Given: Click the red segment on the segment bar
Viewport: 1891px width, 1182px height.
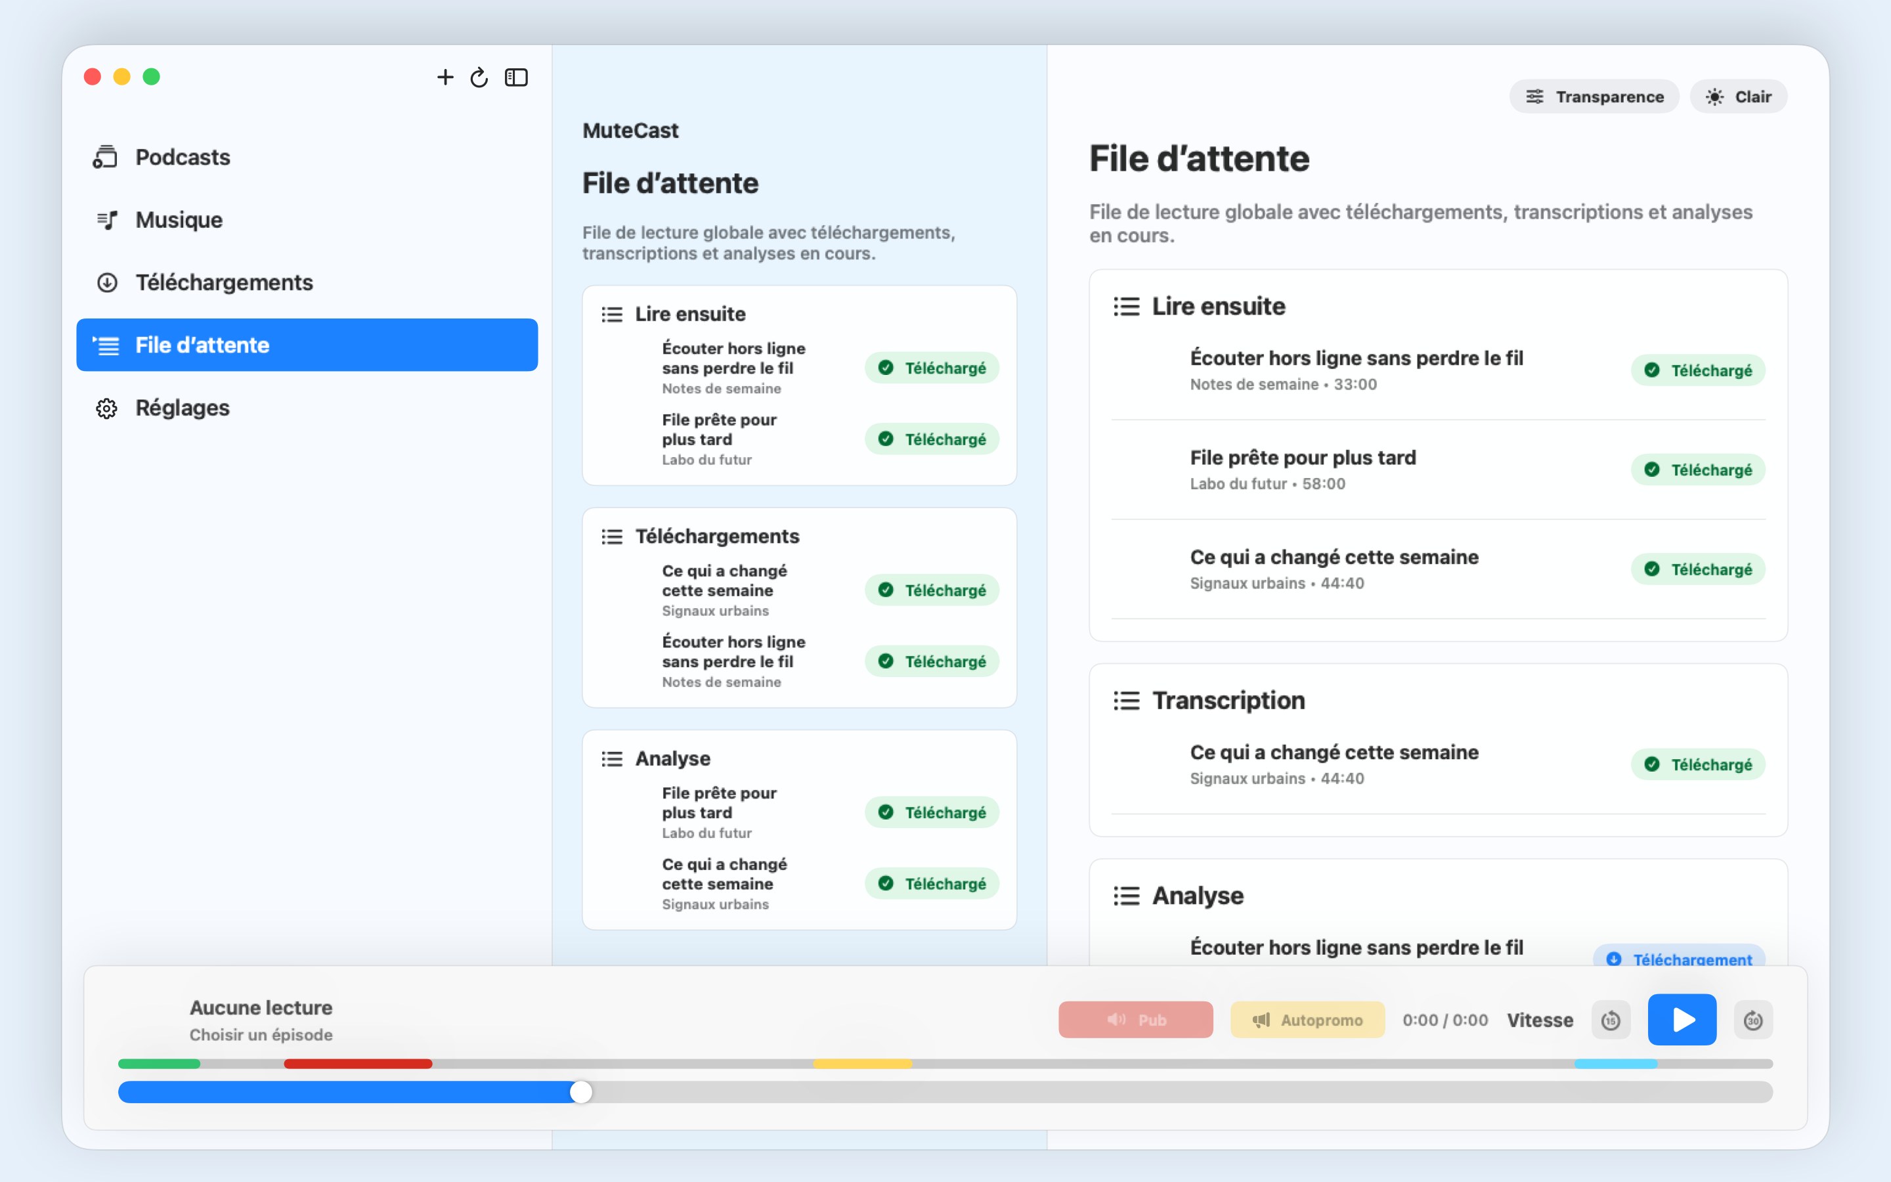Looking at the screenshot, I should coord(358,1064).
